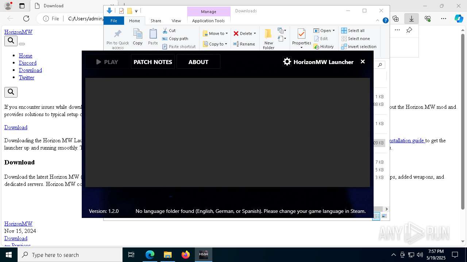Viewport: 467px width, 262px height.
Task: Open the ABOUT tab in the launcher
Action: [x=198, y=62]
